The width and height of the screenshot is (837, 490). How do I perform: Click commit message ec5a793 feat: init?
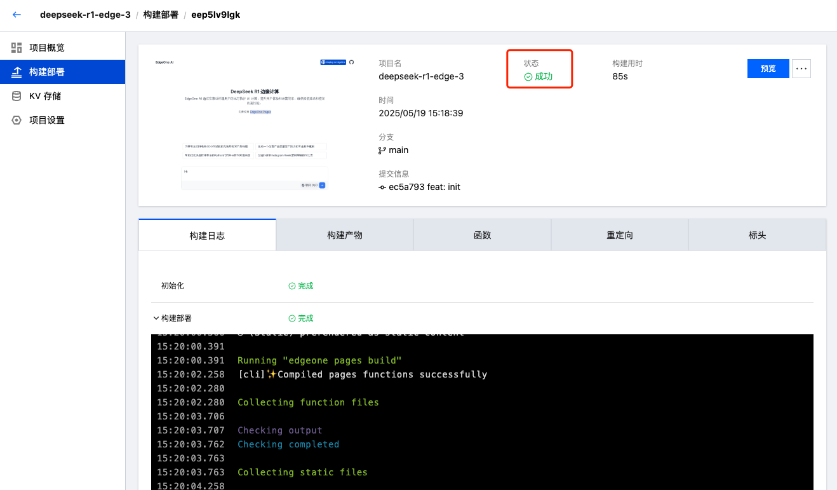click(424, 187)
